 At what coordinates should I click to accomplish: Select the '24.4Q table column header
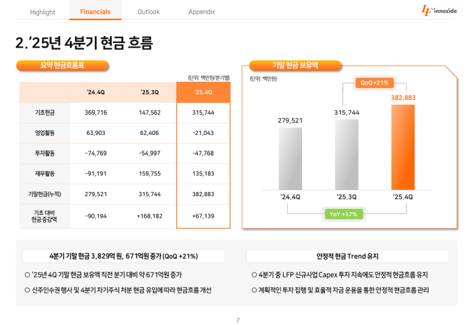95,92
